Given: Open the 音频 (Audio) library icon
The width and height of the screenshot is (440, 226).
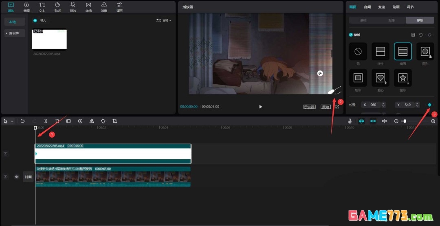Looking at the screenshot, I should pyautogui.click(x=26, y=7).
